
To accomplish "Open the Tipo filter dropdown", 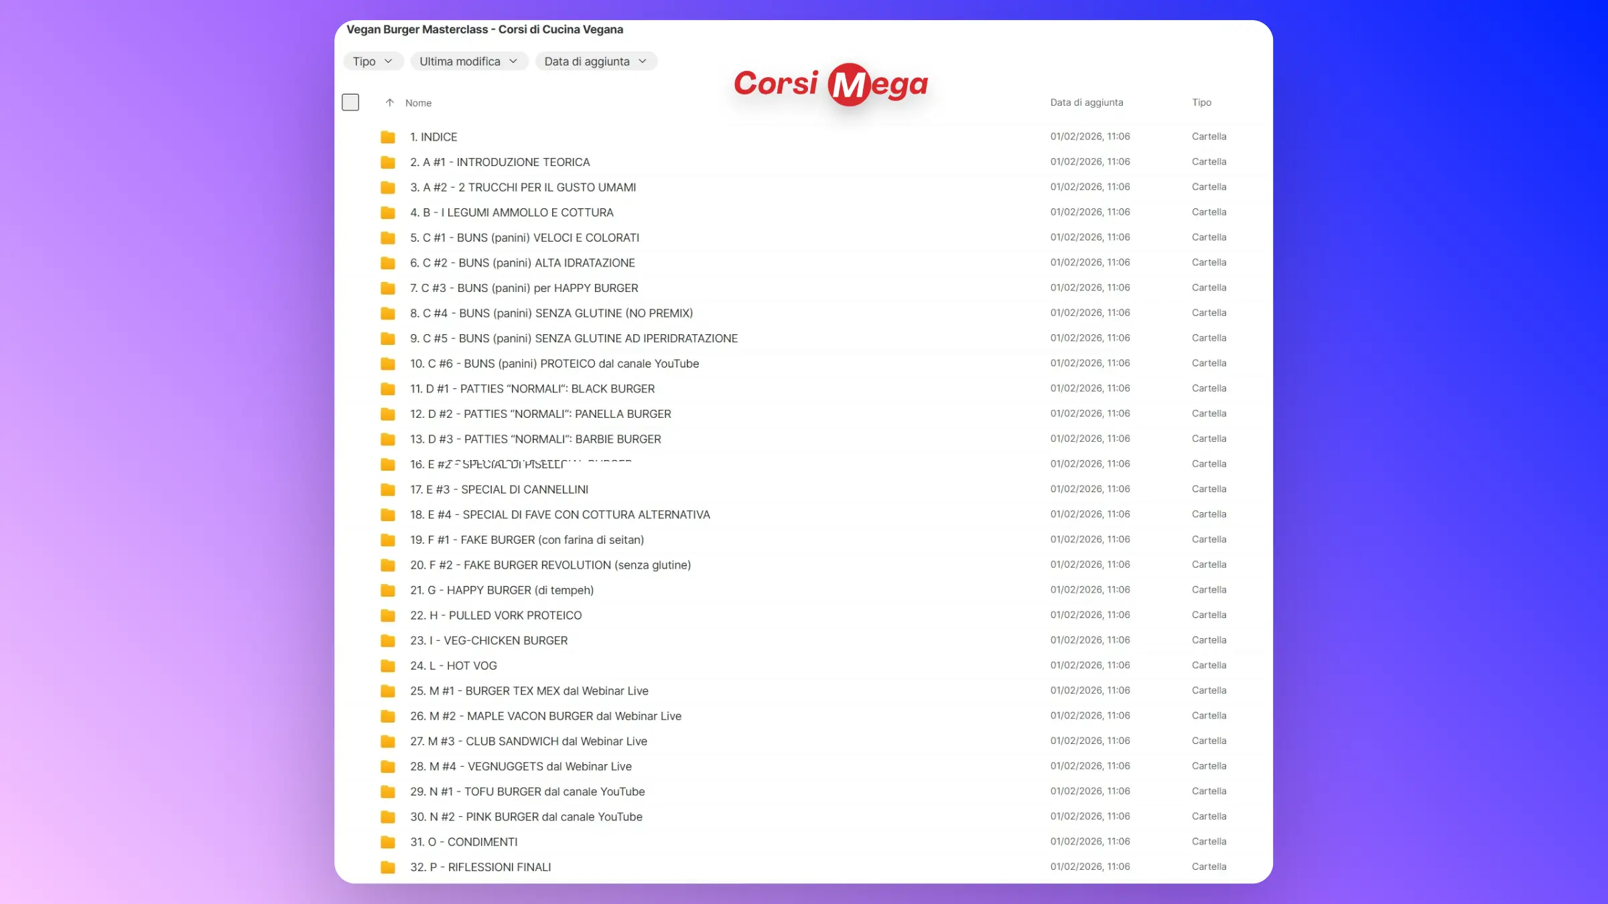I will click(x=373, y=62).
